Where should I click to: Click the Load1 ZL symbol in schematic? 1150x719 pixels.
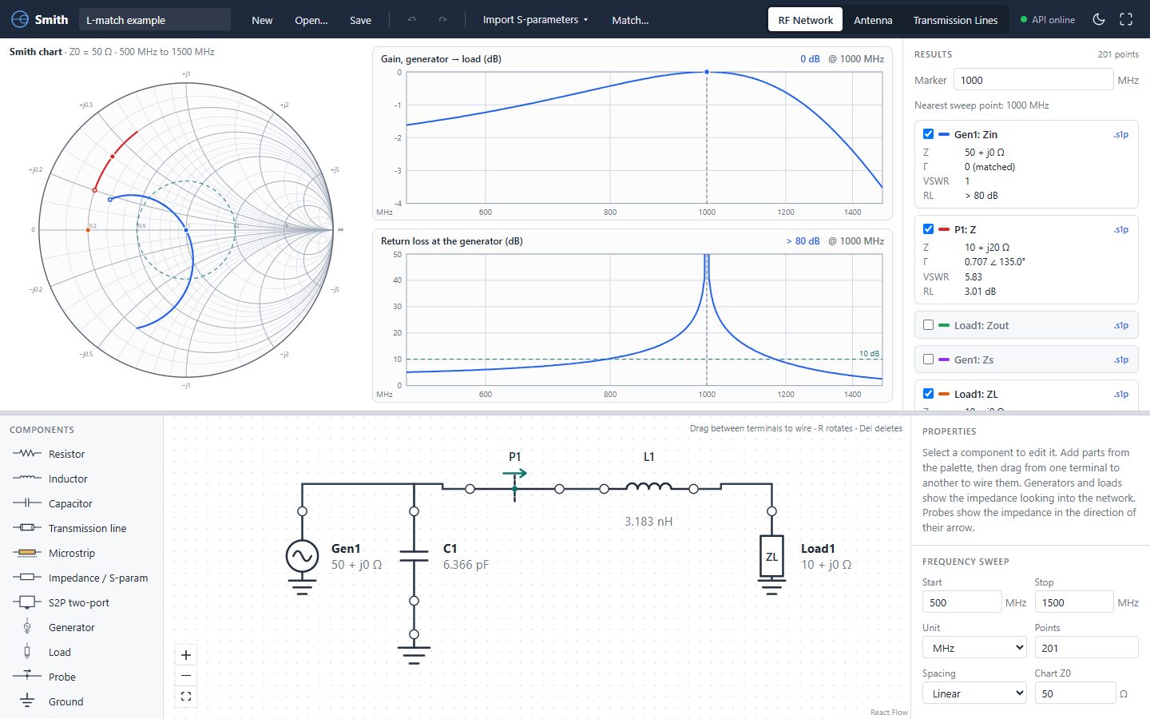point(771,557)
